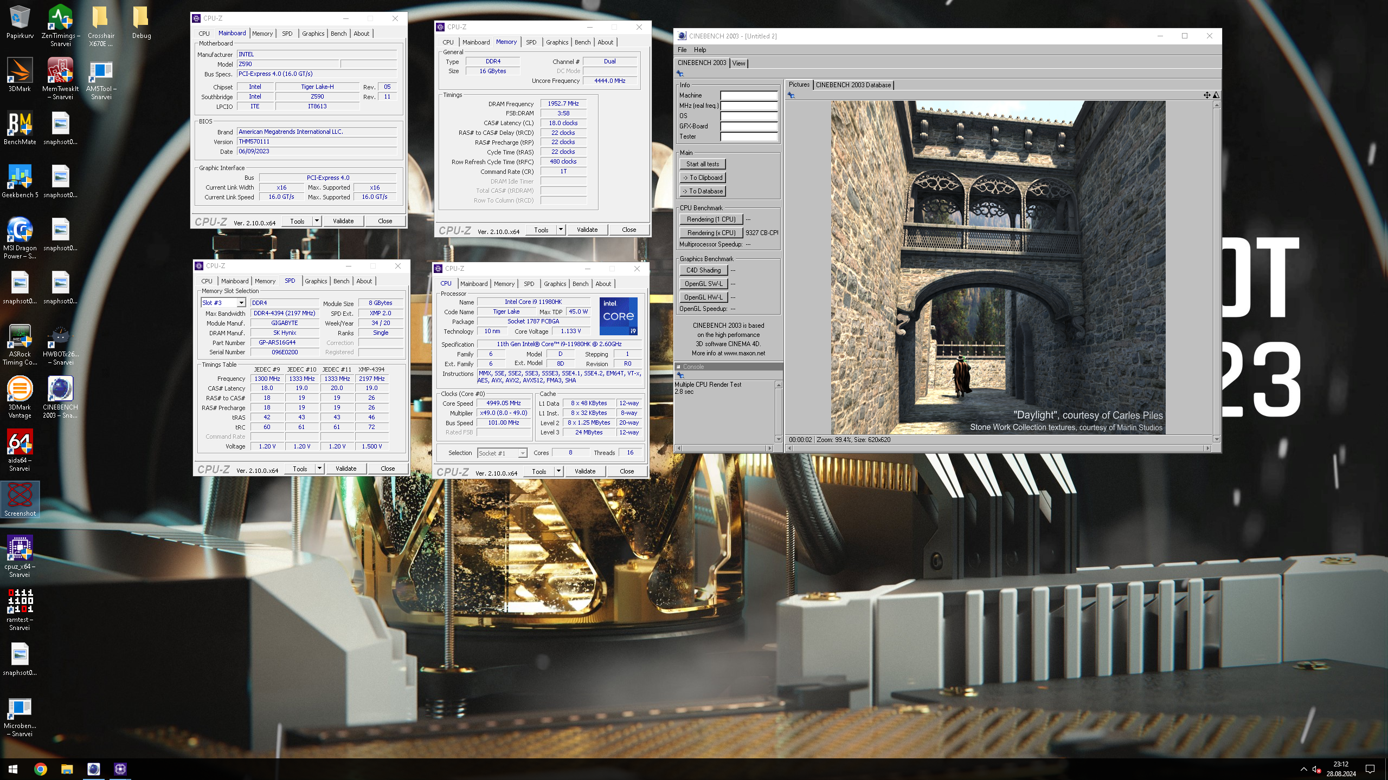
Task: Launch HWBOTx265 Snarvei shortcut
Action: pyautogui.click(x=61, y=344)
